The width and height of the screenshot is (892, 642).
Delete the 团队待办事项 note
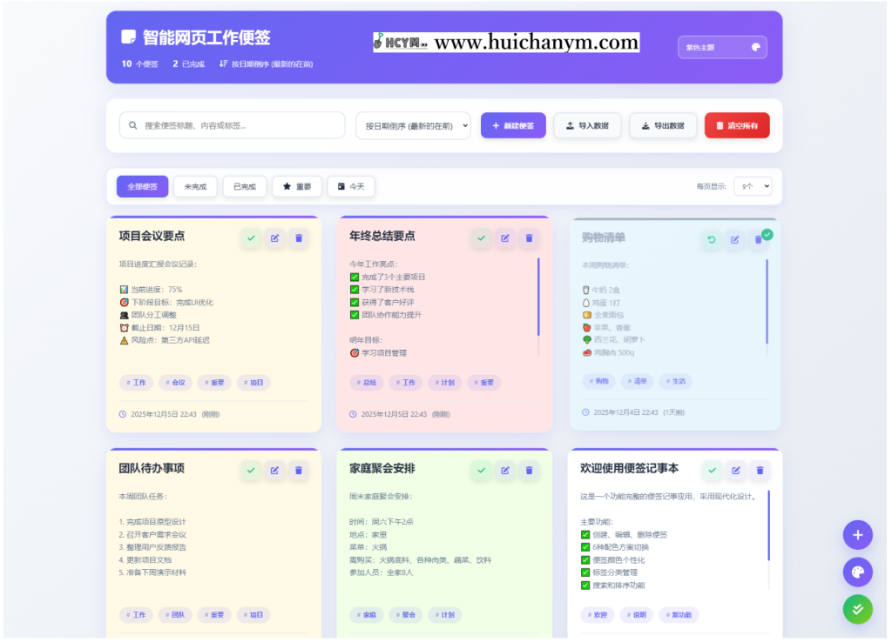coord(299,470)
